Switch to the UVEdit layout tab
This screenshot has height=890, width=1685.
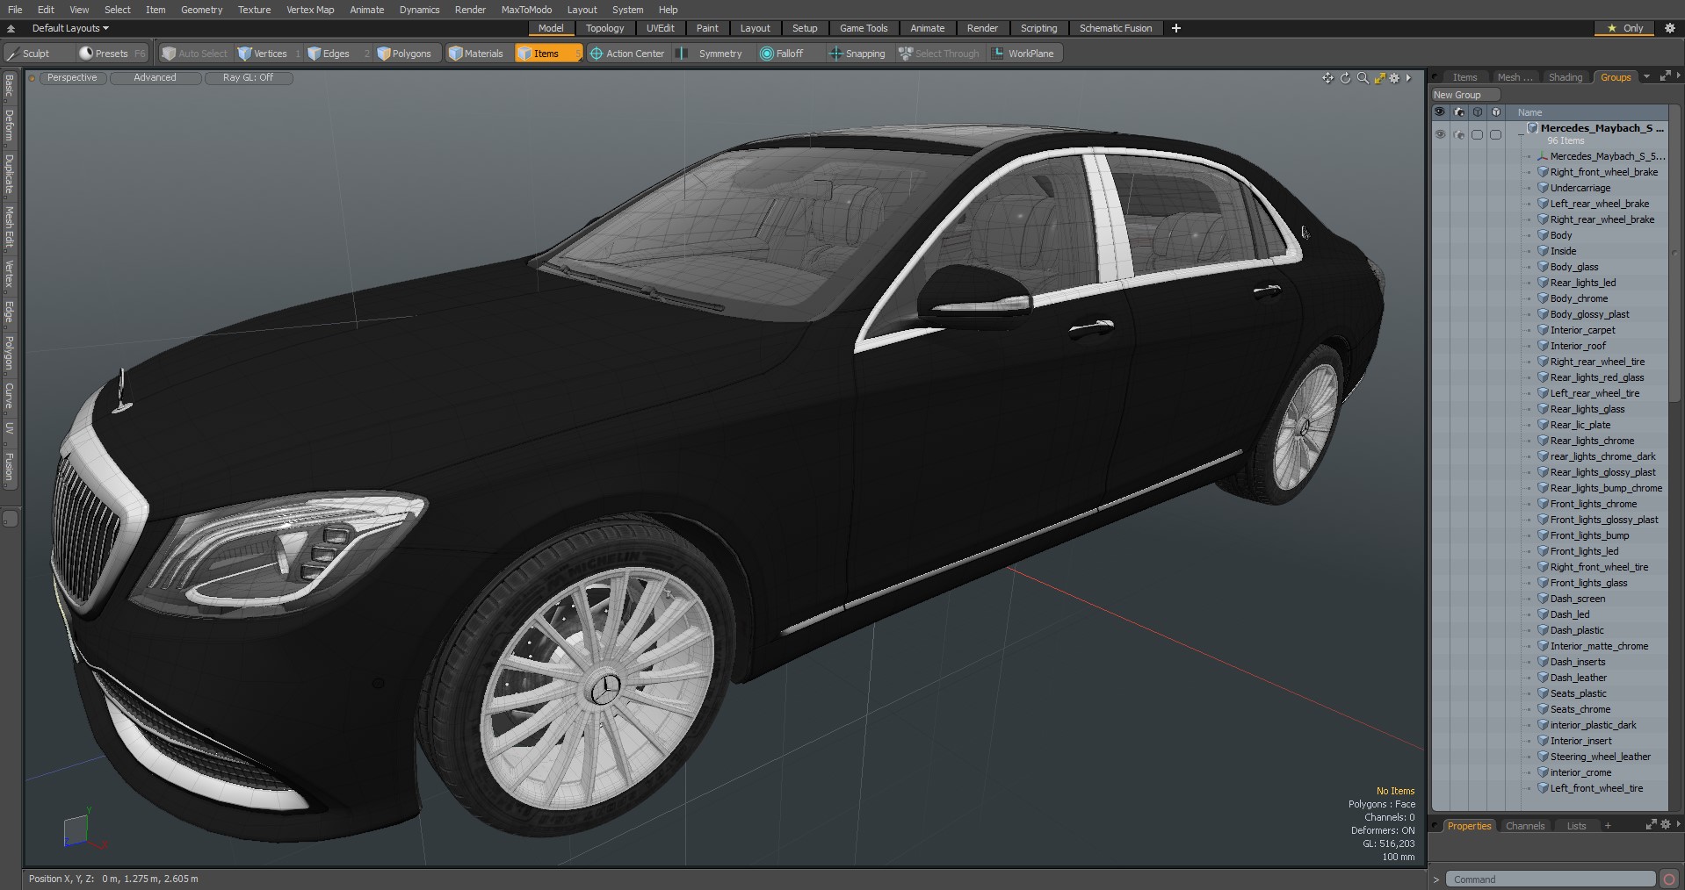[x=661, y=28]
